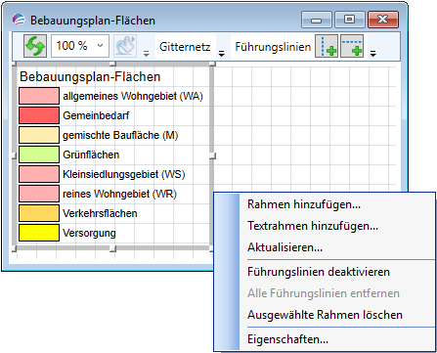Expand toolbar overflow after the guide line icons
The image size is (437, 353).
(x=373, y=54)
